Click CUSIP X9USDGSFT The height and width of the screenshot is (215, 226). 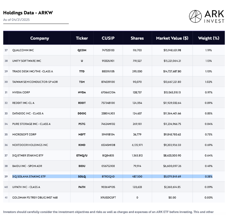(108, 198)
